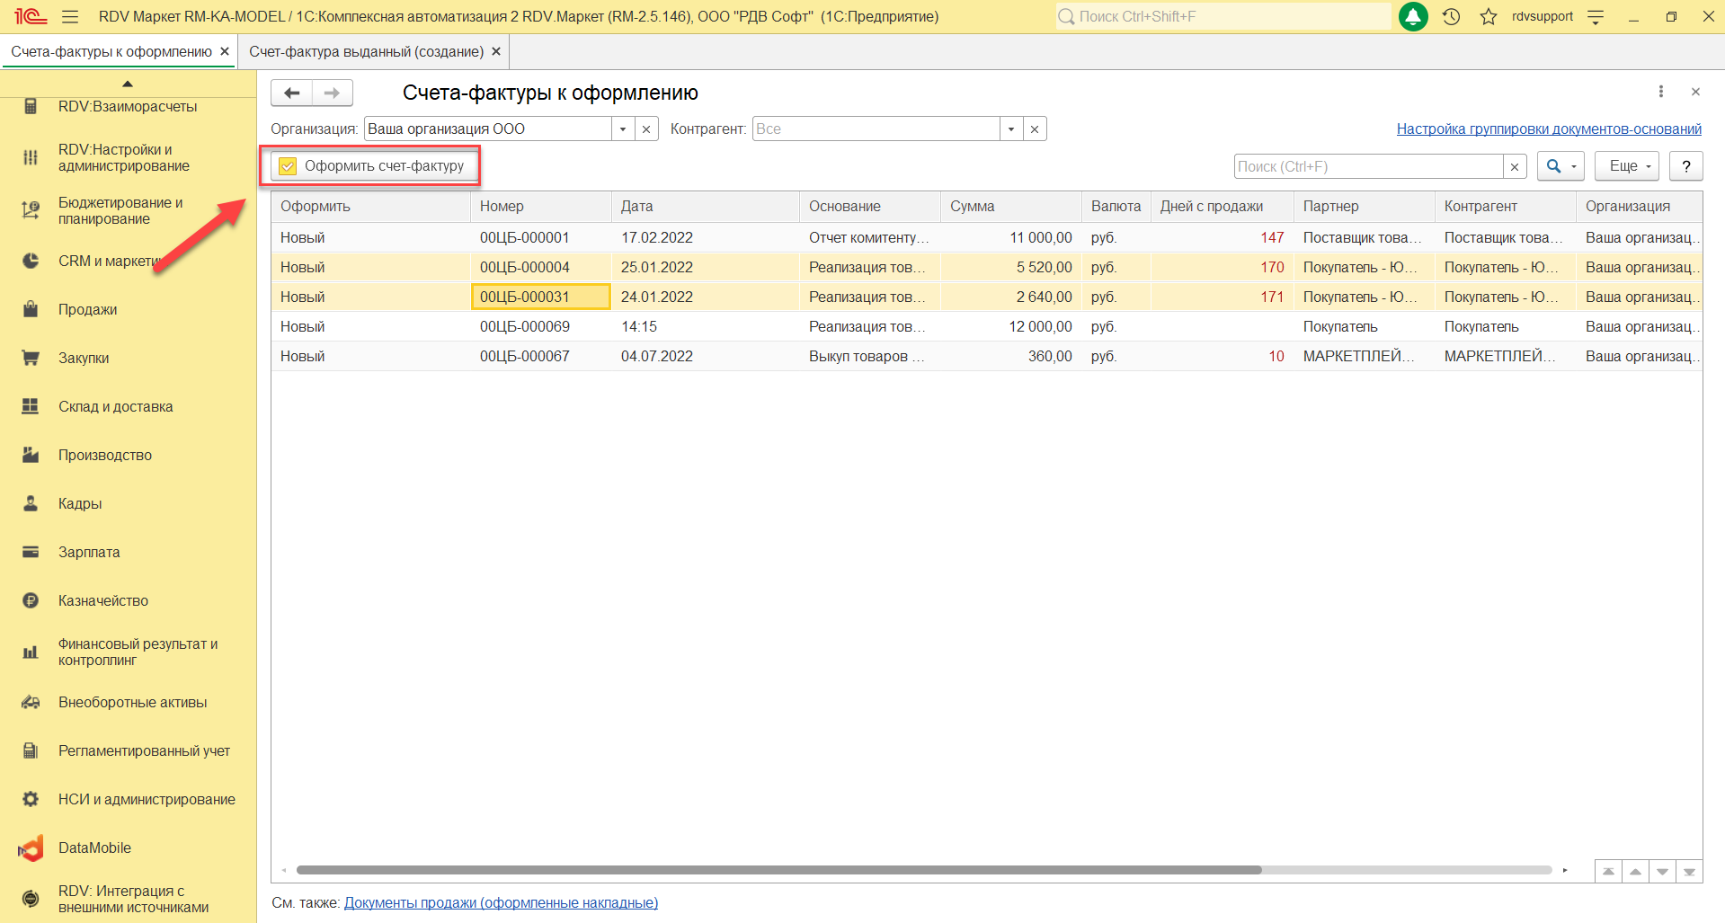Click the Склад и доставка icon
Image resolution: width=1725 pixels, height=923 pixels.
tap(31, 406)
